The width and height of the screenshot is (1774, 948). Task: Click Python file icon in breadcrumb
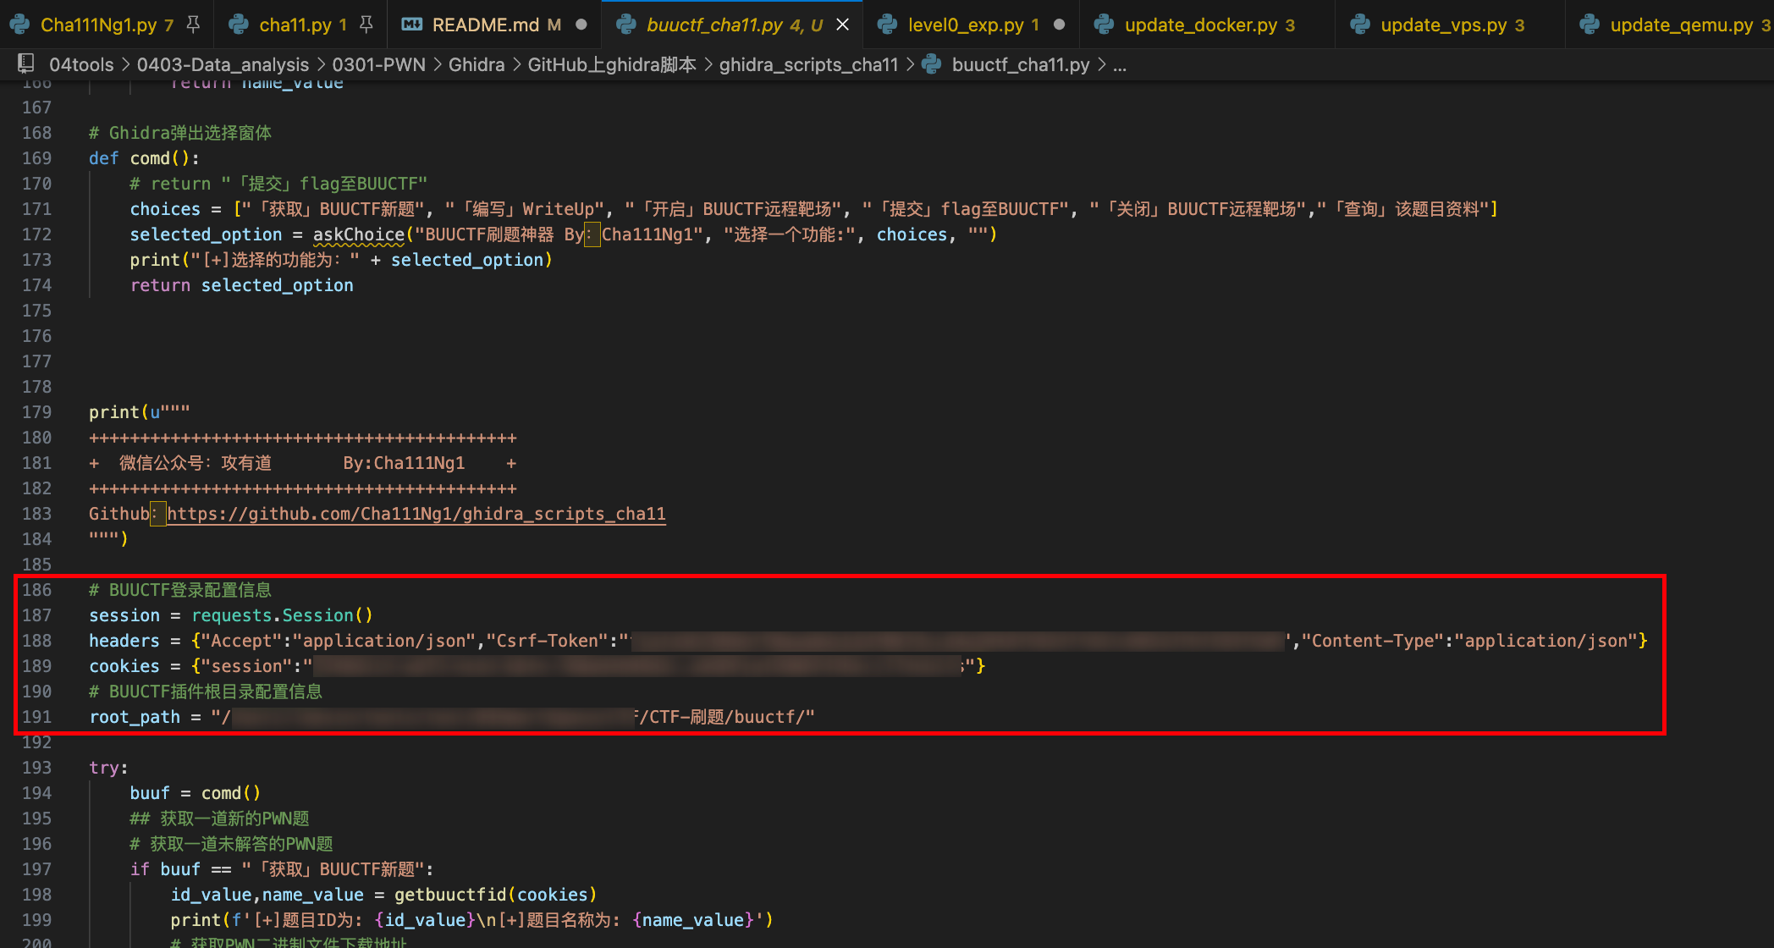click(x=932, y=64)
